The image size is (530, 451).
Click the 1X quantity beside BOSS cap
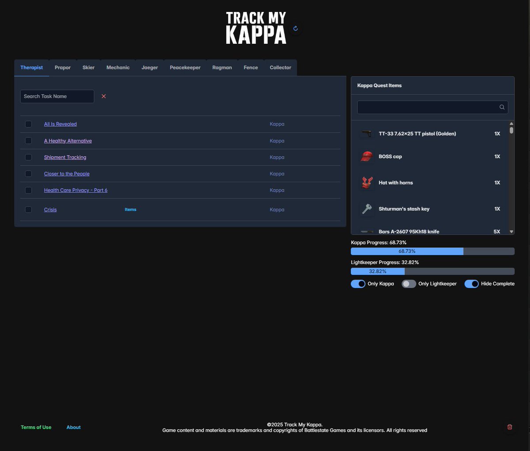click(x=497, y=156)
